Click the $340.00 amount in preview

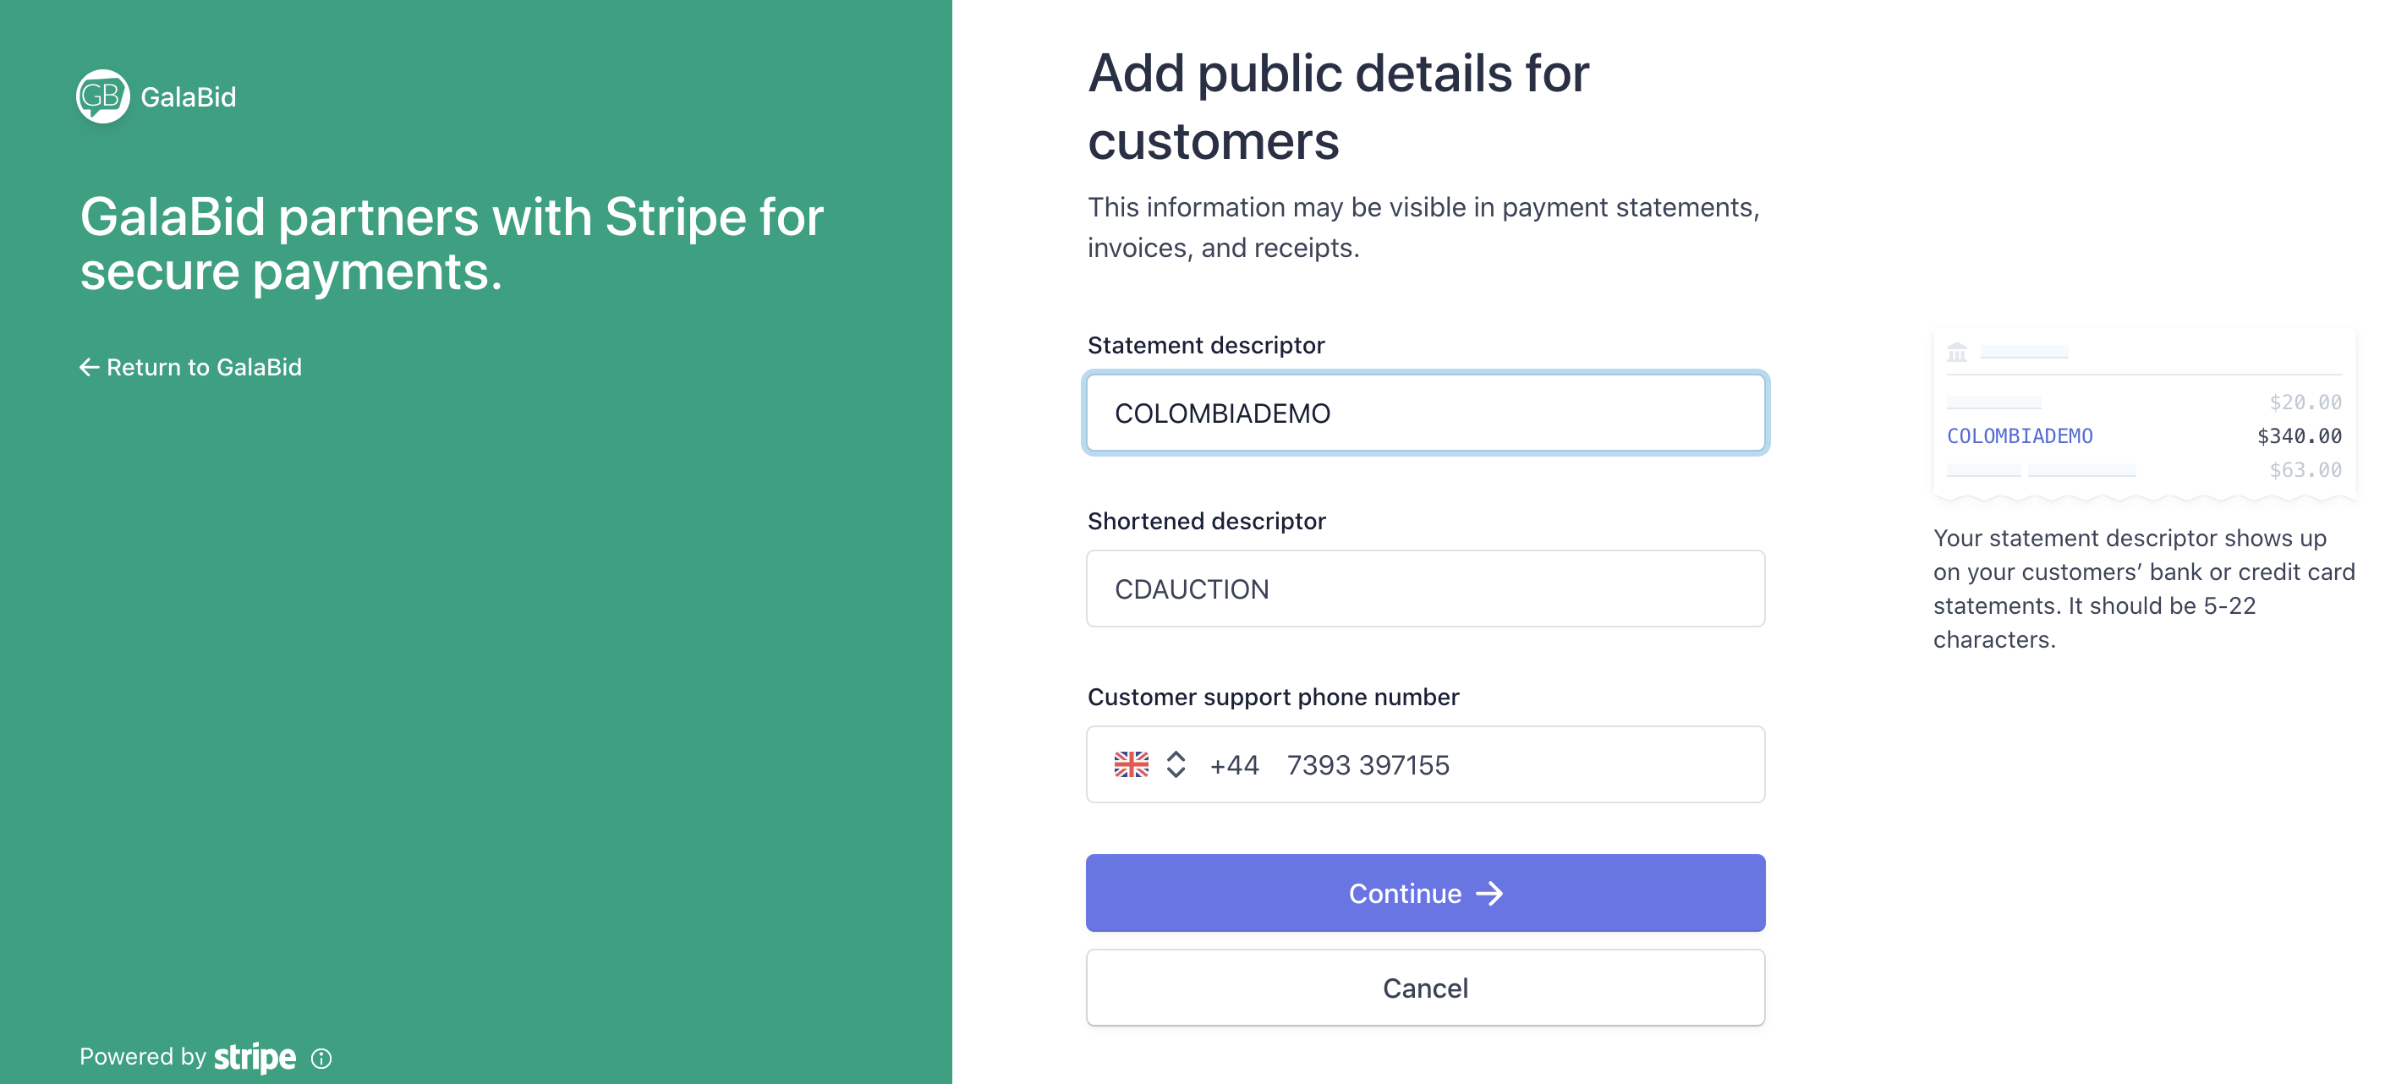coord(2299,436)
